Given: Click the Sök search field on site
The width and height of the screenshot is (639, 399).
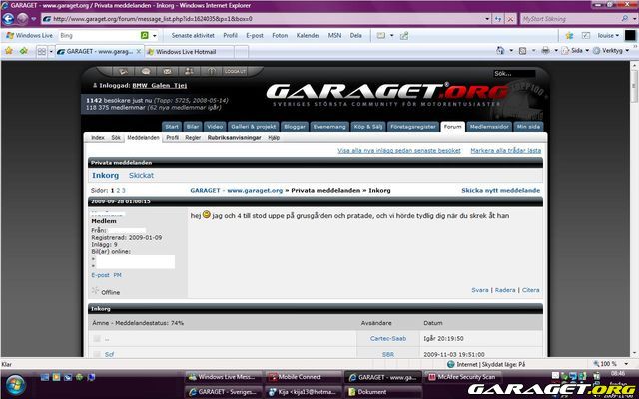Looking at the screenshot, I should [x=515, y=73].
